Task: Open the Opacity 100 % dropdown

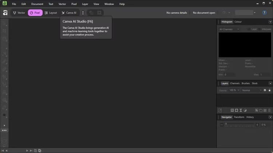Action: point(234,90)
